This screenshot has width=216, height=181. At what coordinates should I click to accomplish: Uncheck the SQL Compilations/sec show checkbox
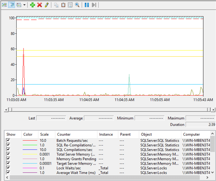point(8,149)
